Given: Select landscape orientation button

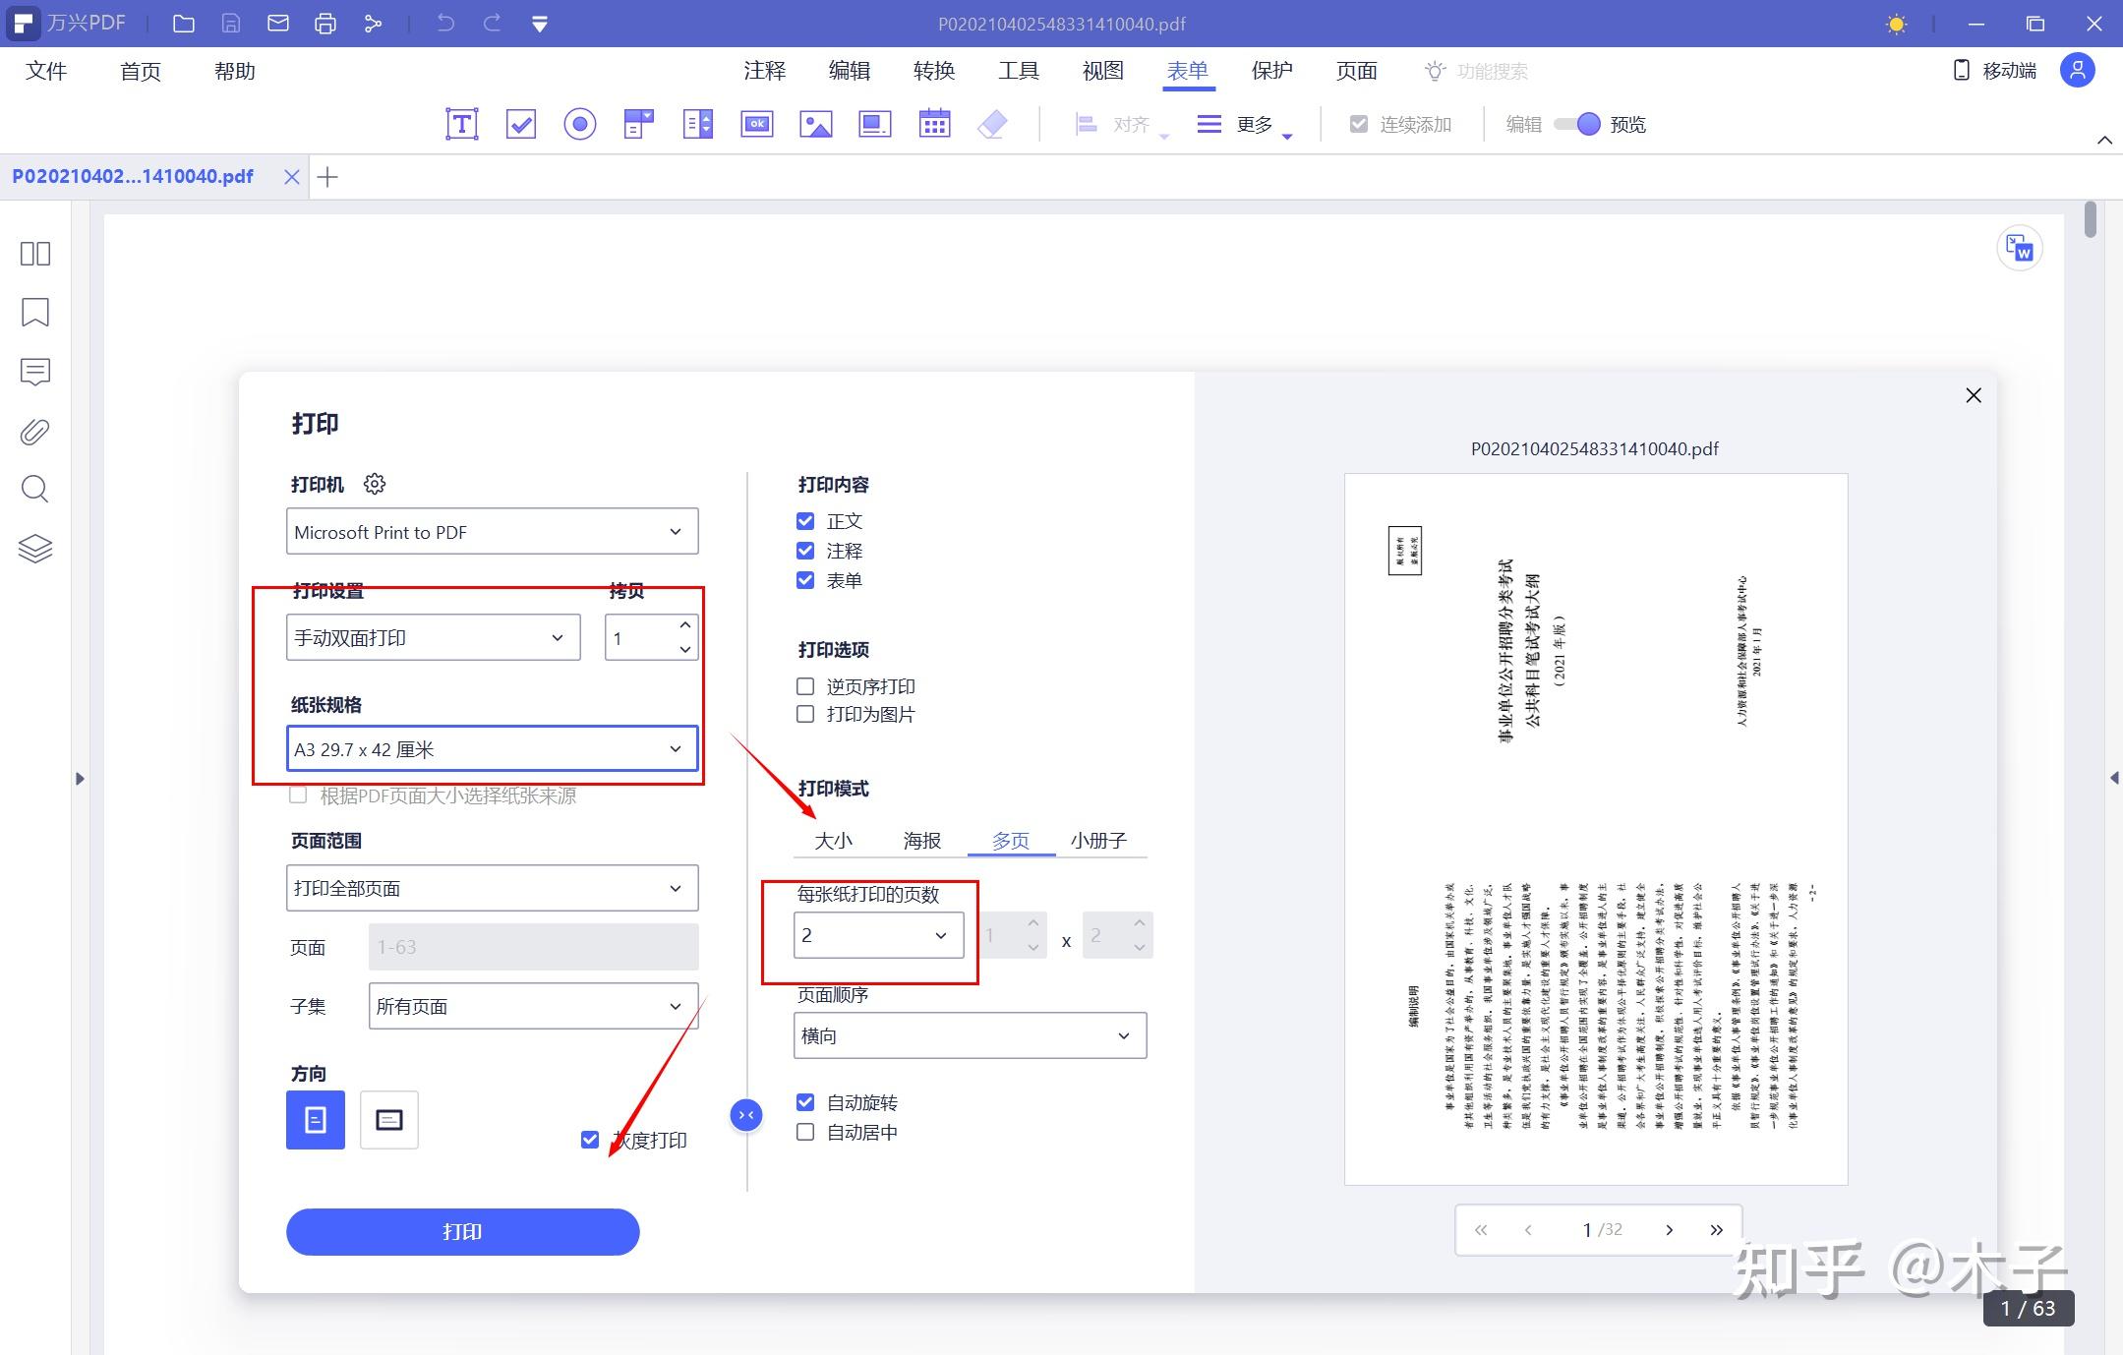Looking at the screenshot, I should (389, 1120).
